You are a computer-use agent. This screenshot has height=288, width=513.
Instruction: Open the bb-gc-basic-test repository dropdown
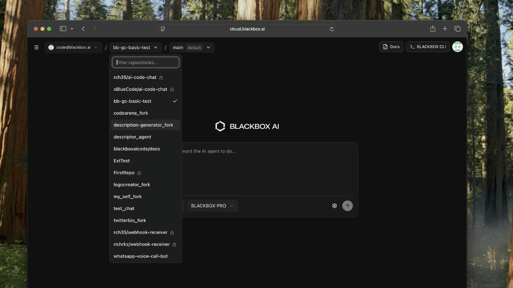[135, 47]
